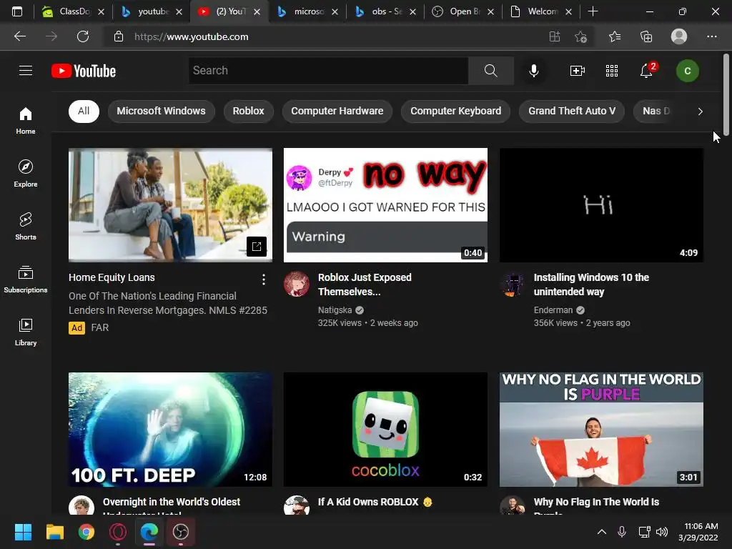Select the Computer Hardware filter chip
The height and width of the screenshot is (549, 732).
click(x=337, y=111)
